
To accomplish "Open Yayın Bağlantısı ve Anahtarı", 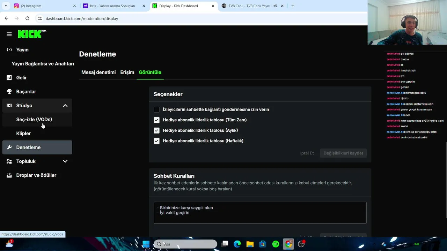I will pos(43,64).
